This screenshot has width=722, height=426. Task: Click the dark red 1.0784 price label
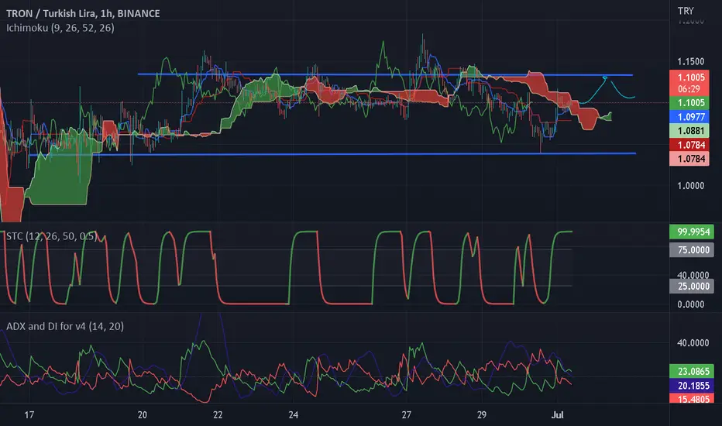tap(689, 145)
